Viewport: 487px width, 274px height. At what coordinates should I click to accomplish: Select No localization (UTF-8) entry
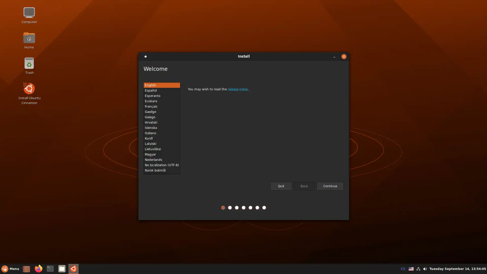click(162, 165)
